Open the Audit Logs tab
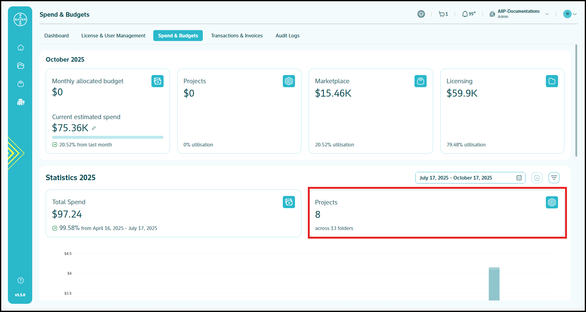 coord(287,36)
